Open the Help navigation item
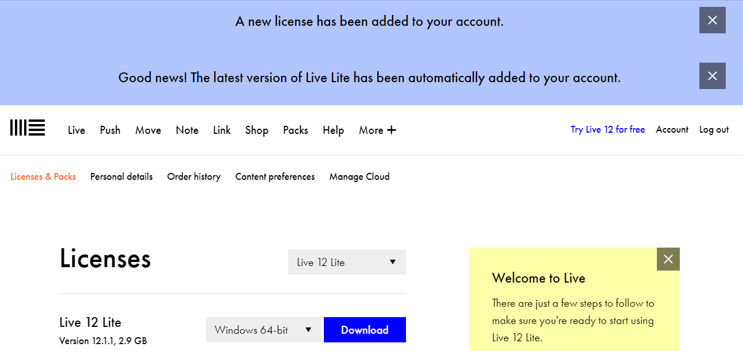 point(333,130)
